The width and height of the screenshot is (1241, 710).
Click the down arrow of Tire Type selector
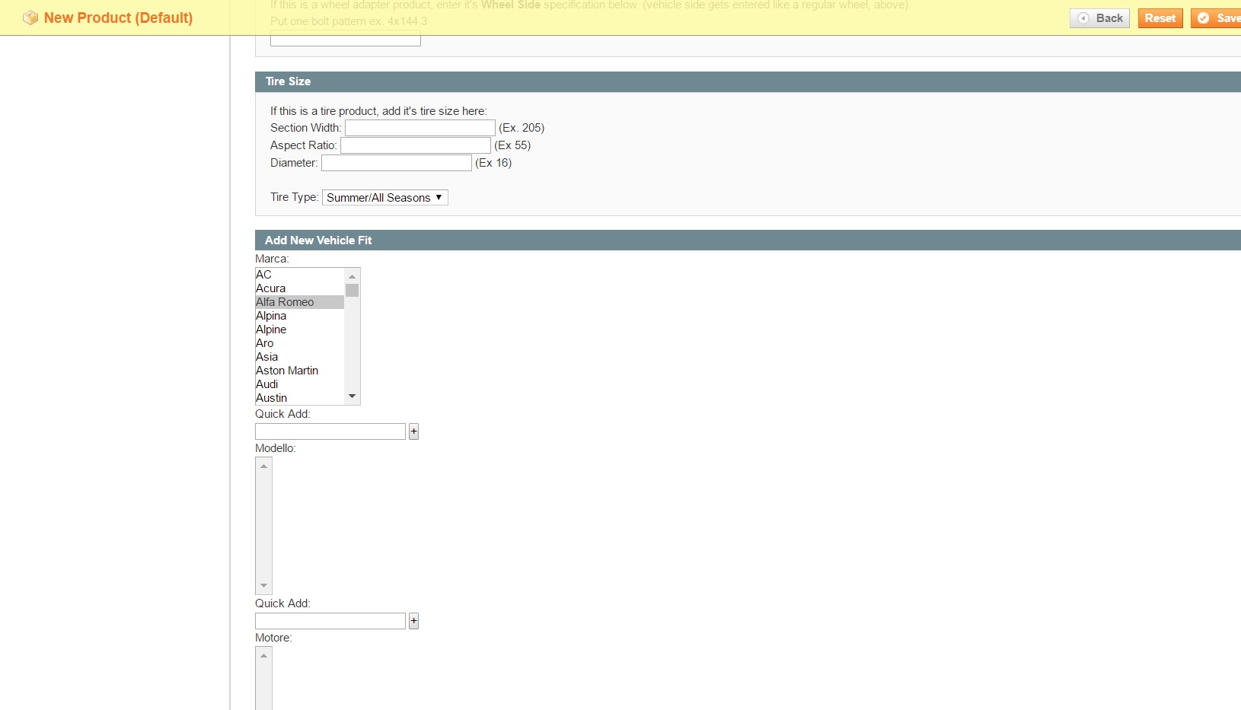pyautogui.click(x=439, y=197)
